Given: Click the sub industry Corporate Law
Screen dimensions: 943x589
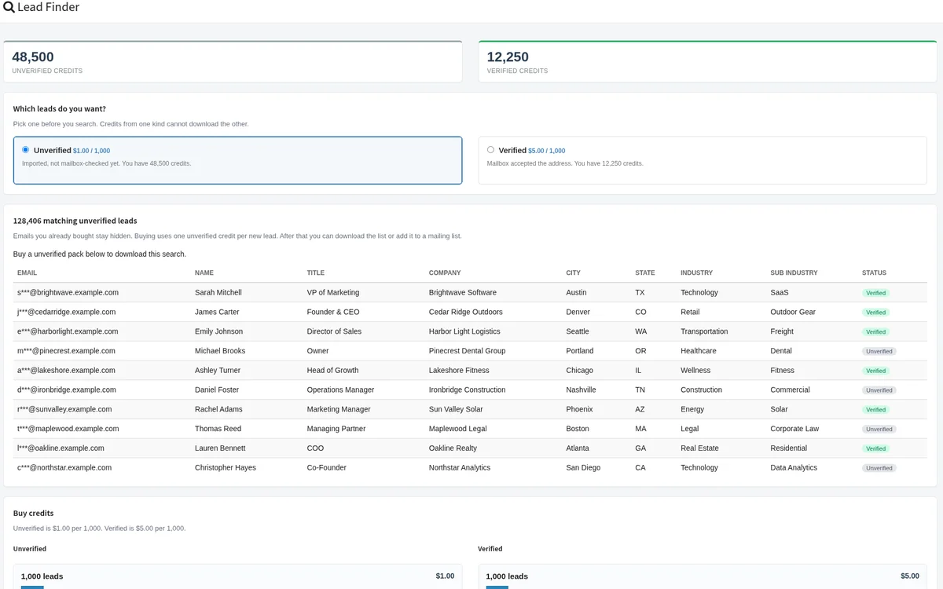Looking at the screenshot, I should pos(794,429).
